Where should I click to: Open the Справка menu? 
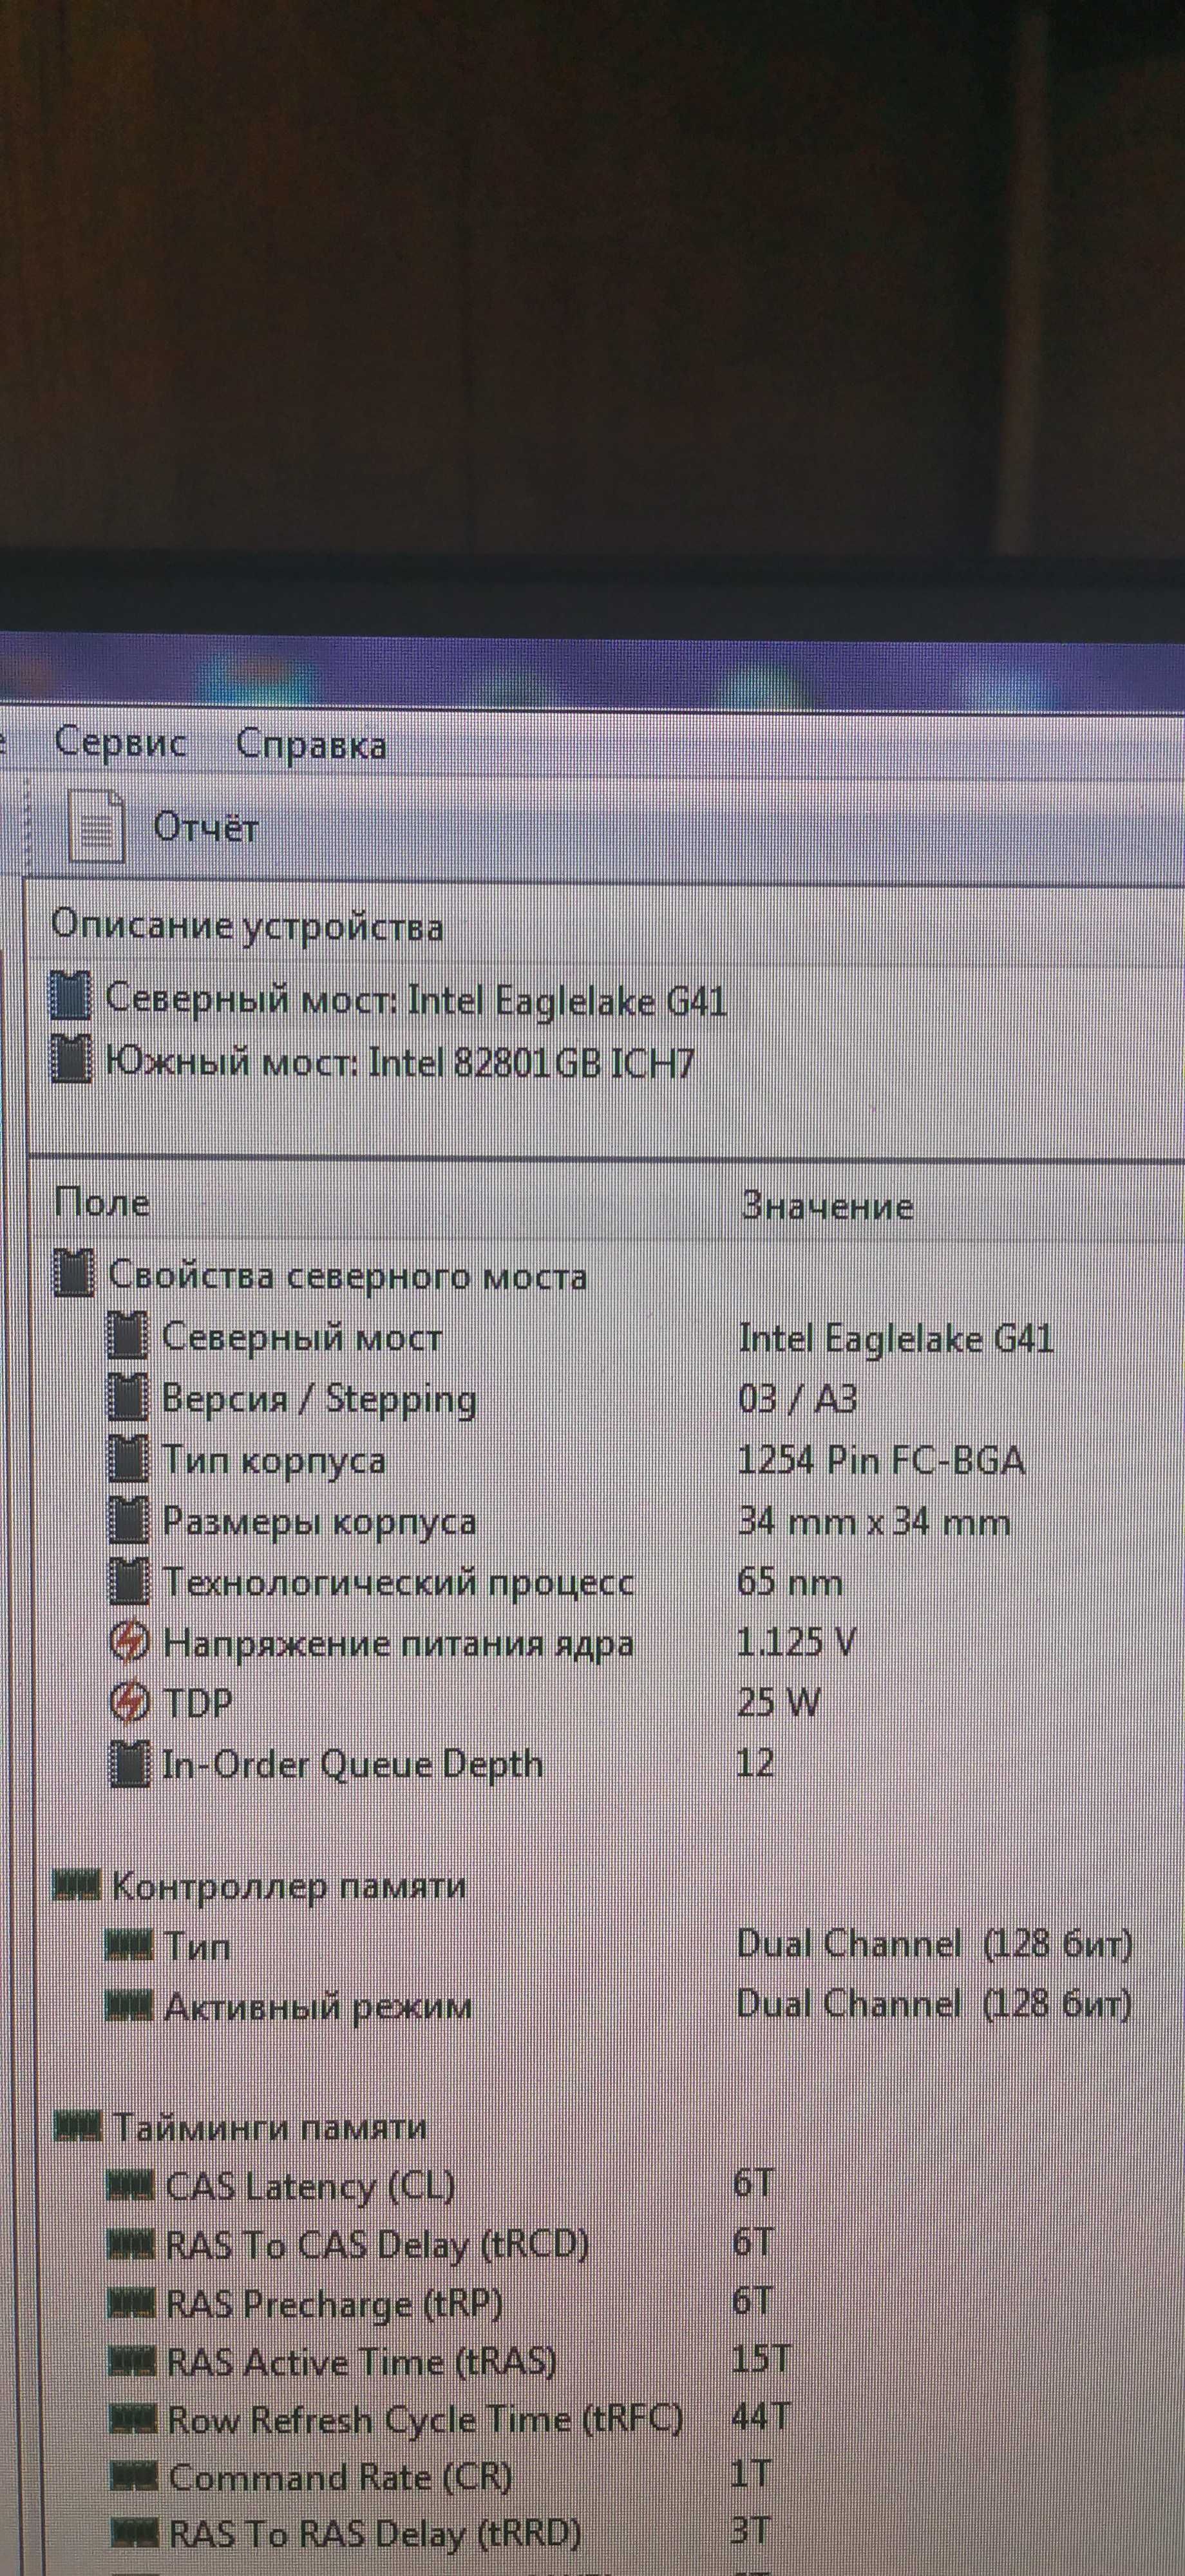(311, 745)
